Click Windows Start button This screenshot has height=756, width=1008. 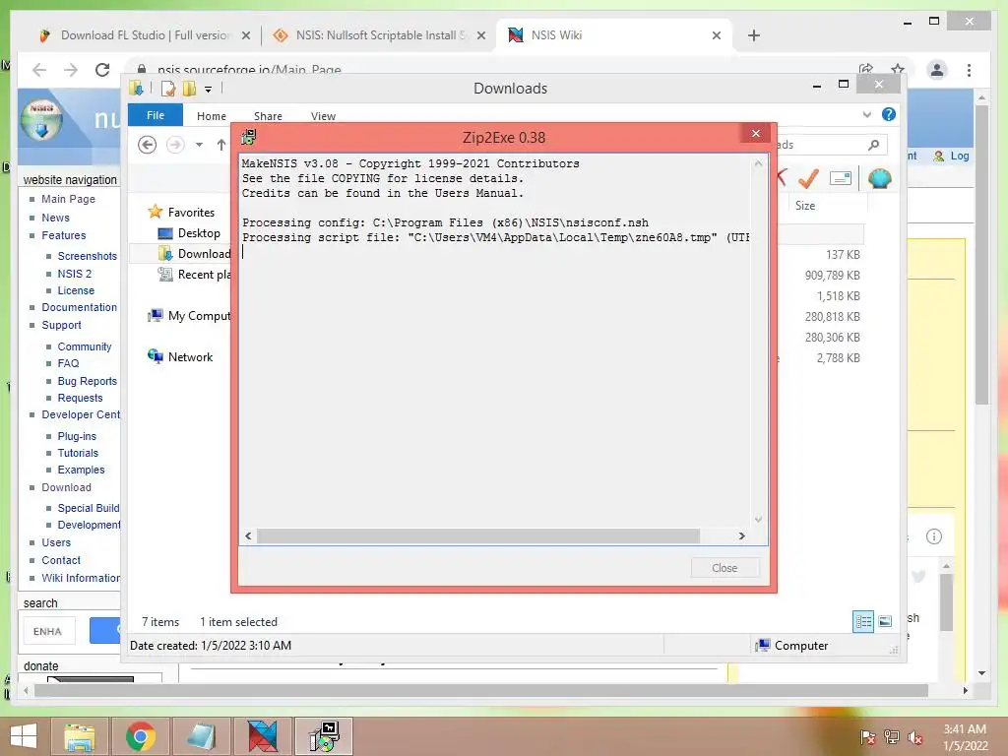coord(24,736)
